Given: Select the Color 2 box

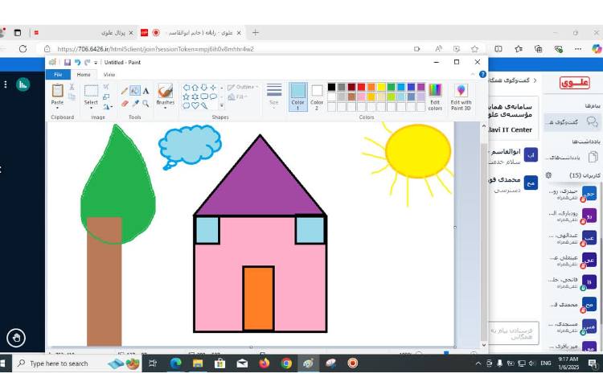Looking at the screenshot, I should point(317,96).
